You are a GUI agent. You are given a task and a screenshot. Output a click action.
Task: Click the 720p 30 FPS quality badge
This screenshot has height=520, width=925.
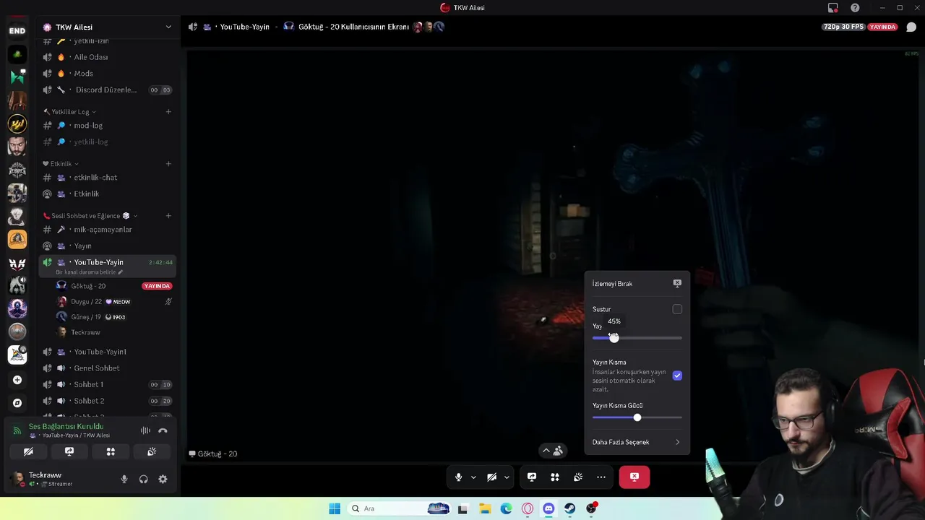(843, 27)
